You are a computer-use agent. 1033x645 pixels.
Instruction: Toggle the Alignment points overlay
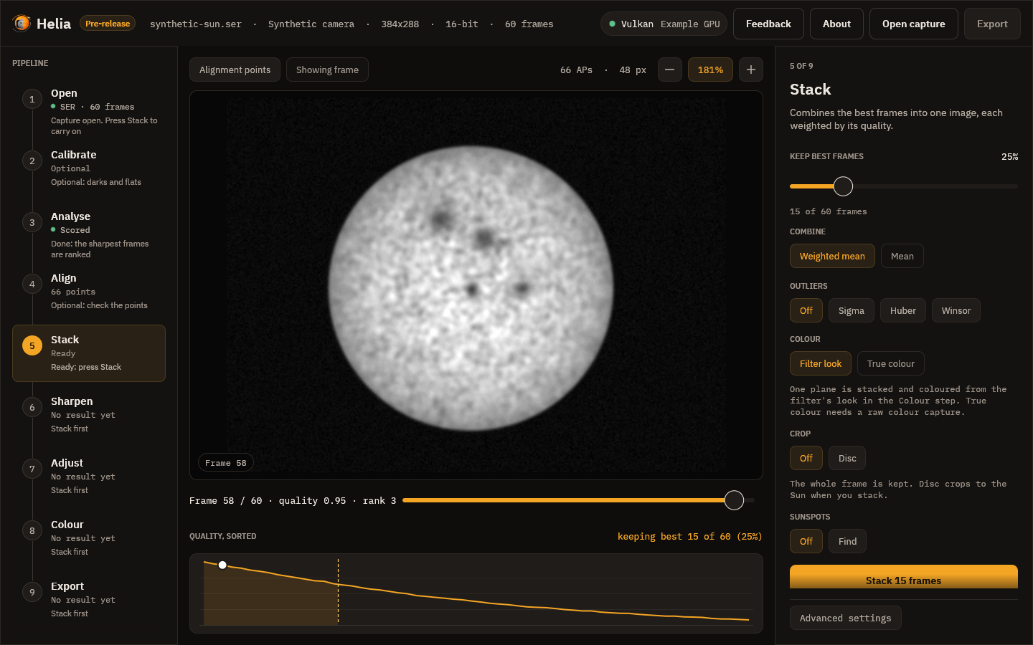click(x=235, y=70)
